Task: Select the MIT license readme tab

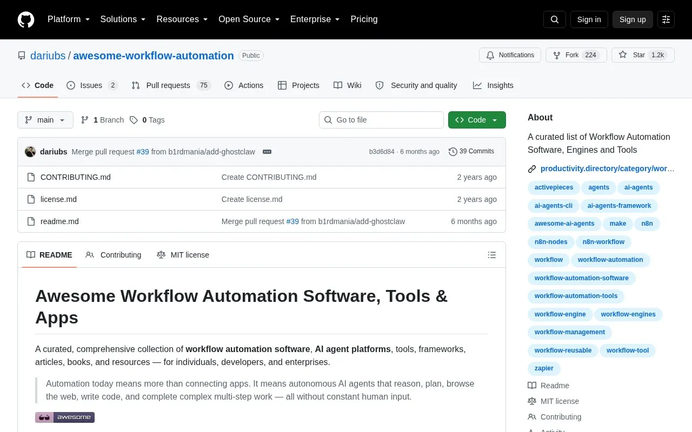Action: click(183, 255)
